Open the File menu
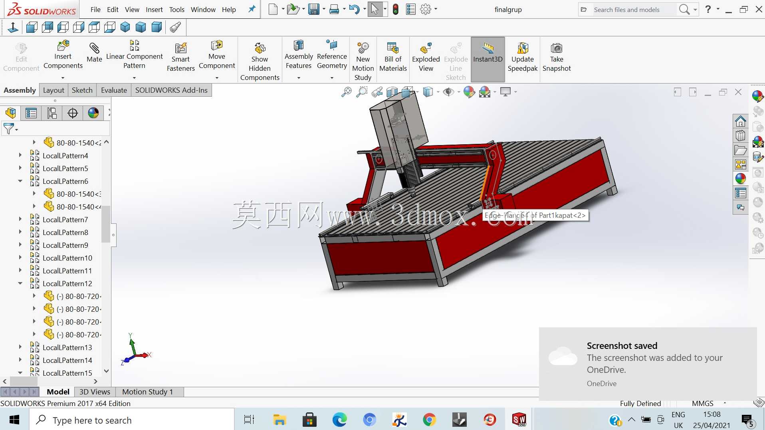765x430 pixels. [x=95, y=10]
